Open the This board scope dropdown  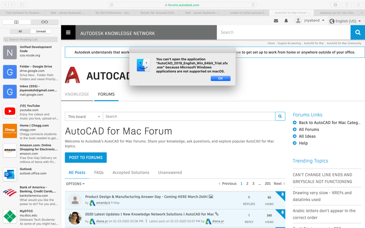84,116
